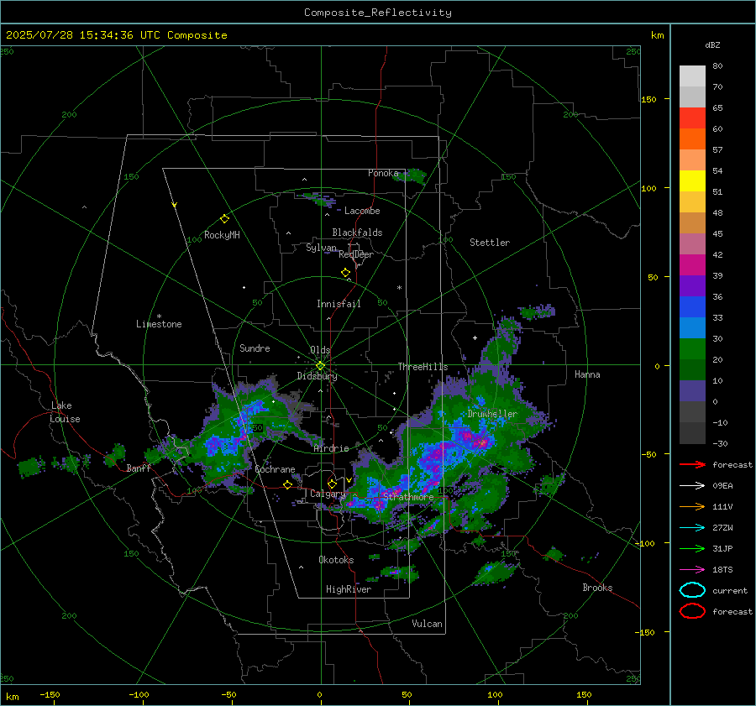This screenshot has height=706, width=756.
Task: Click the yellow diamond marker above Calgary
Action: tap(332, 484)
